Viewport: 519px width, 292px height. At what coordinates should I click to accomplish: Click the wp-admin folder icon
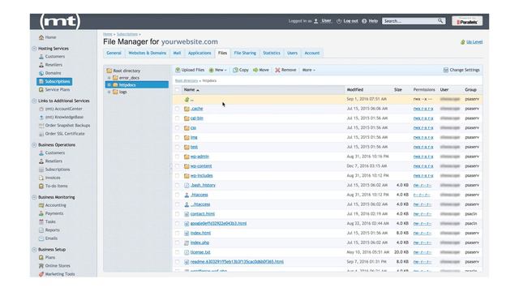click(x=187, y=157)
